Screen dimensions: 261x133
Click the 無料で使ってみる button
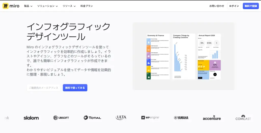75,88
